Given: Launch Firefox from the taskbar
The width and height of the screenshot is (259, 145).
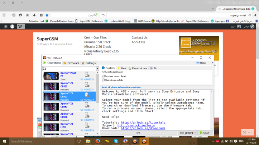Looking at the screenshot, I should pyautogui.click(x=97, y=141).
